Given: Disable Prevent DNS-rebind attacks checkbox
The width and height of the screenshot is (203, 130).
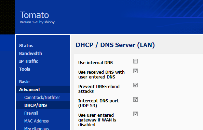Looking at the screenshot, I should (x=135, y=85).
